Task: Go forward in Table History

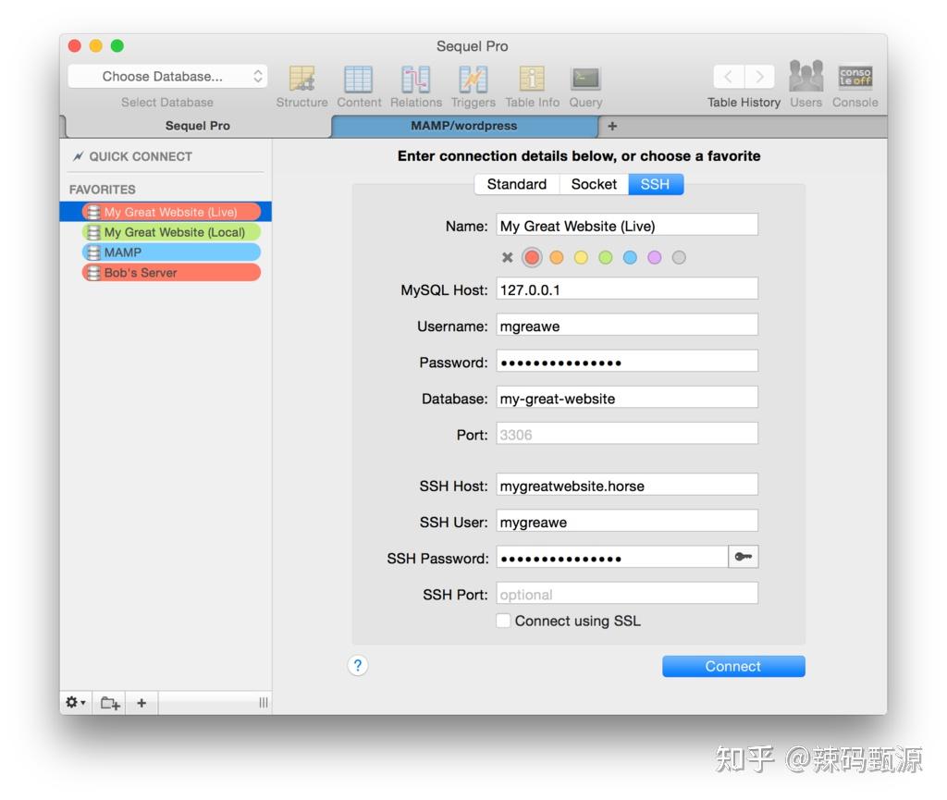Action: [759, 77]
